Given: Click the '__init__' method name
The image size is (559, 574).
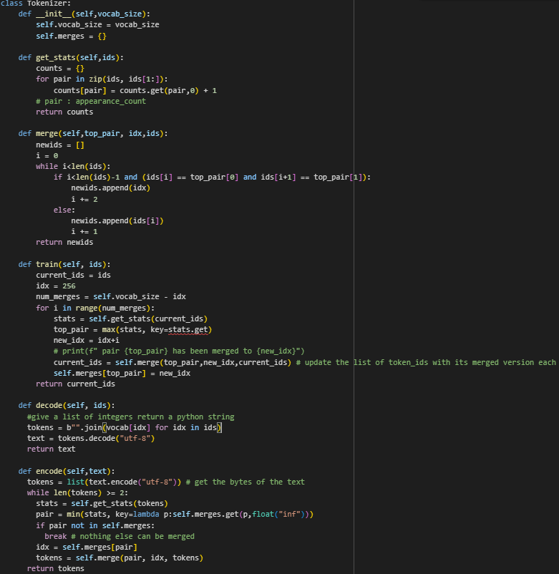Looking at the screenshot, I should point(54,14).
